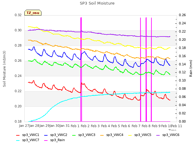Click the 0.08 right rain axis value
195x146 pixels.
(182, 89)
